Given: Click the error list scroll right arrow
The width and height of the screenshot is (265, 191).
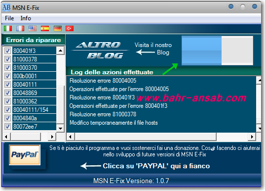Looking at the screenshot, I should coord(52,137).
